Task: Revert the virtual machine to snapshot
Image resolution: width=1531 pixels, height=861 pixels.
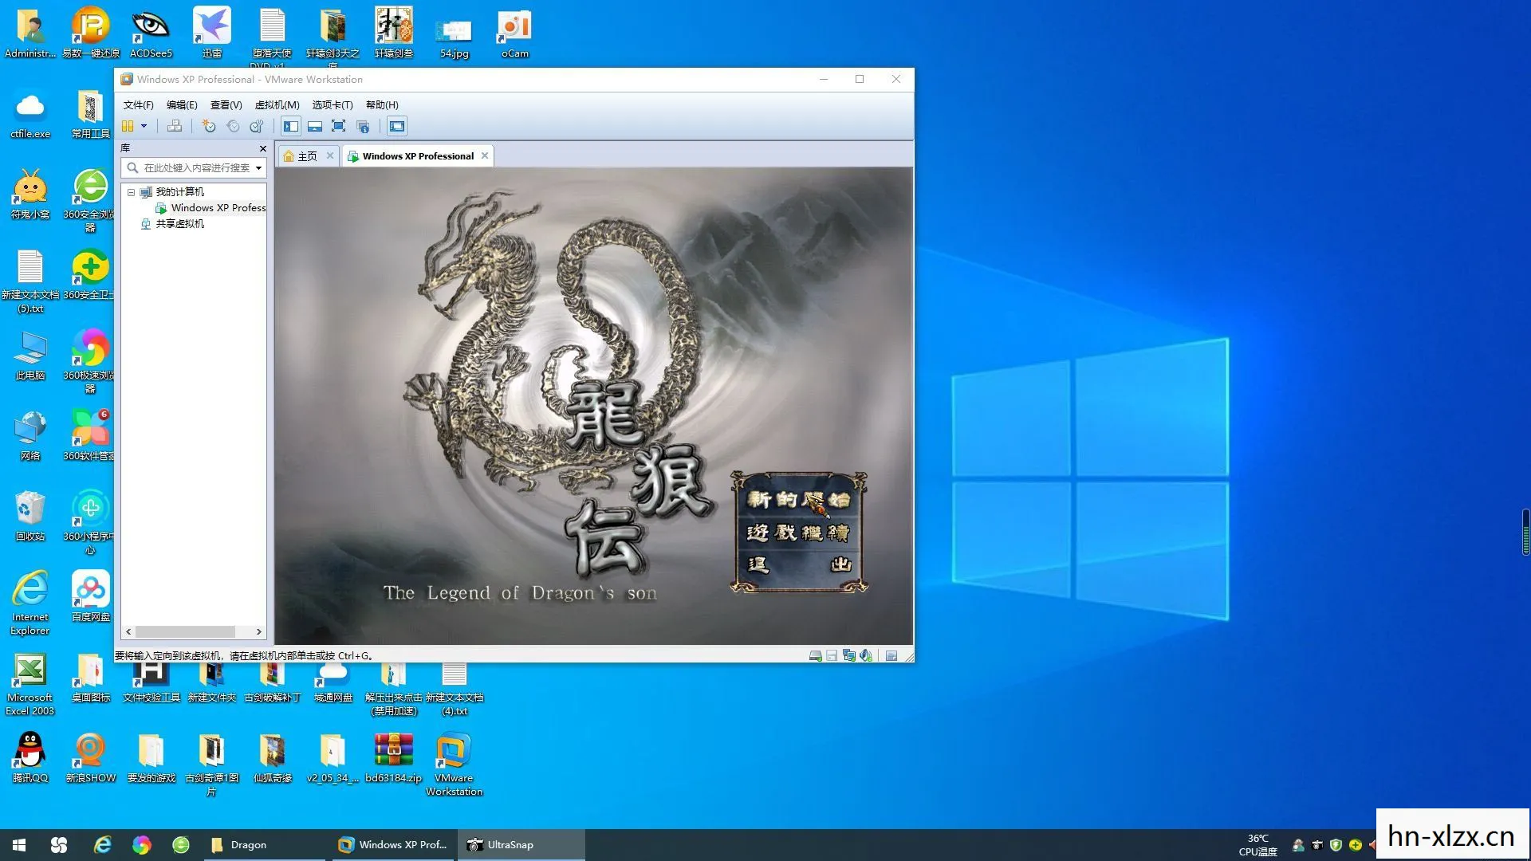Action: tap(233, 126)
